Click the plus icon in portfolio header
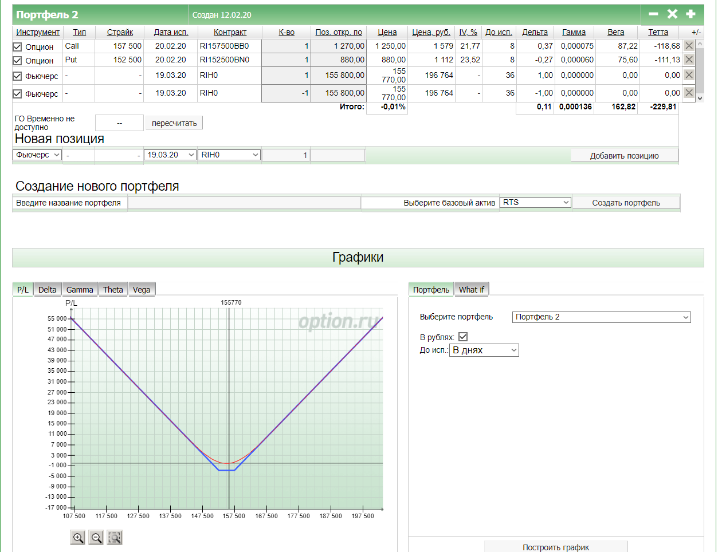 [x=690, y=14]
